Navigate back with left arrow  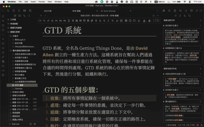(x=41, y=16)
